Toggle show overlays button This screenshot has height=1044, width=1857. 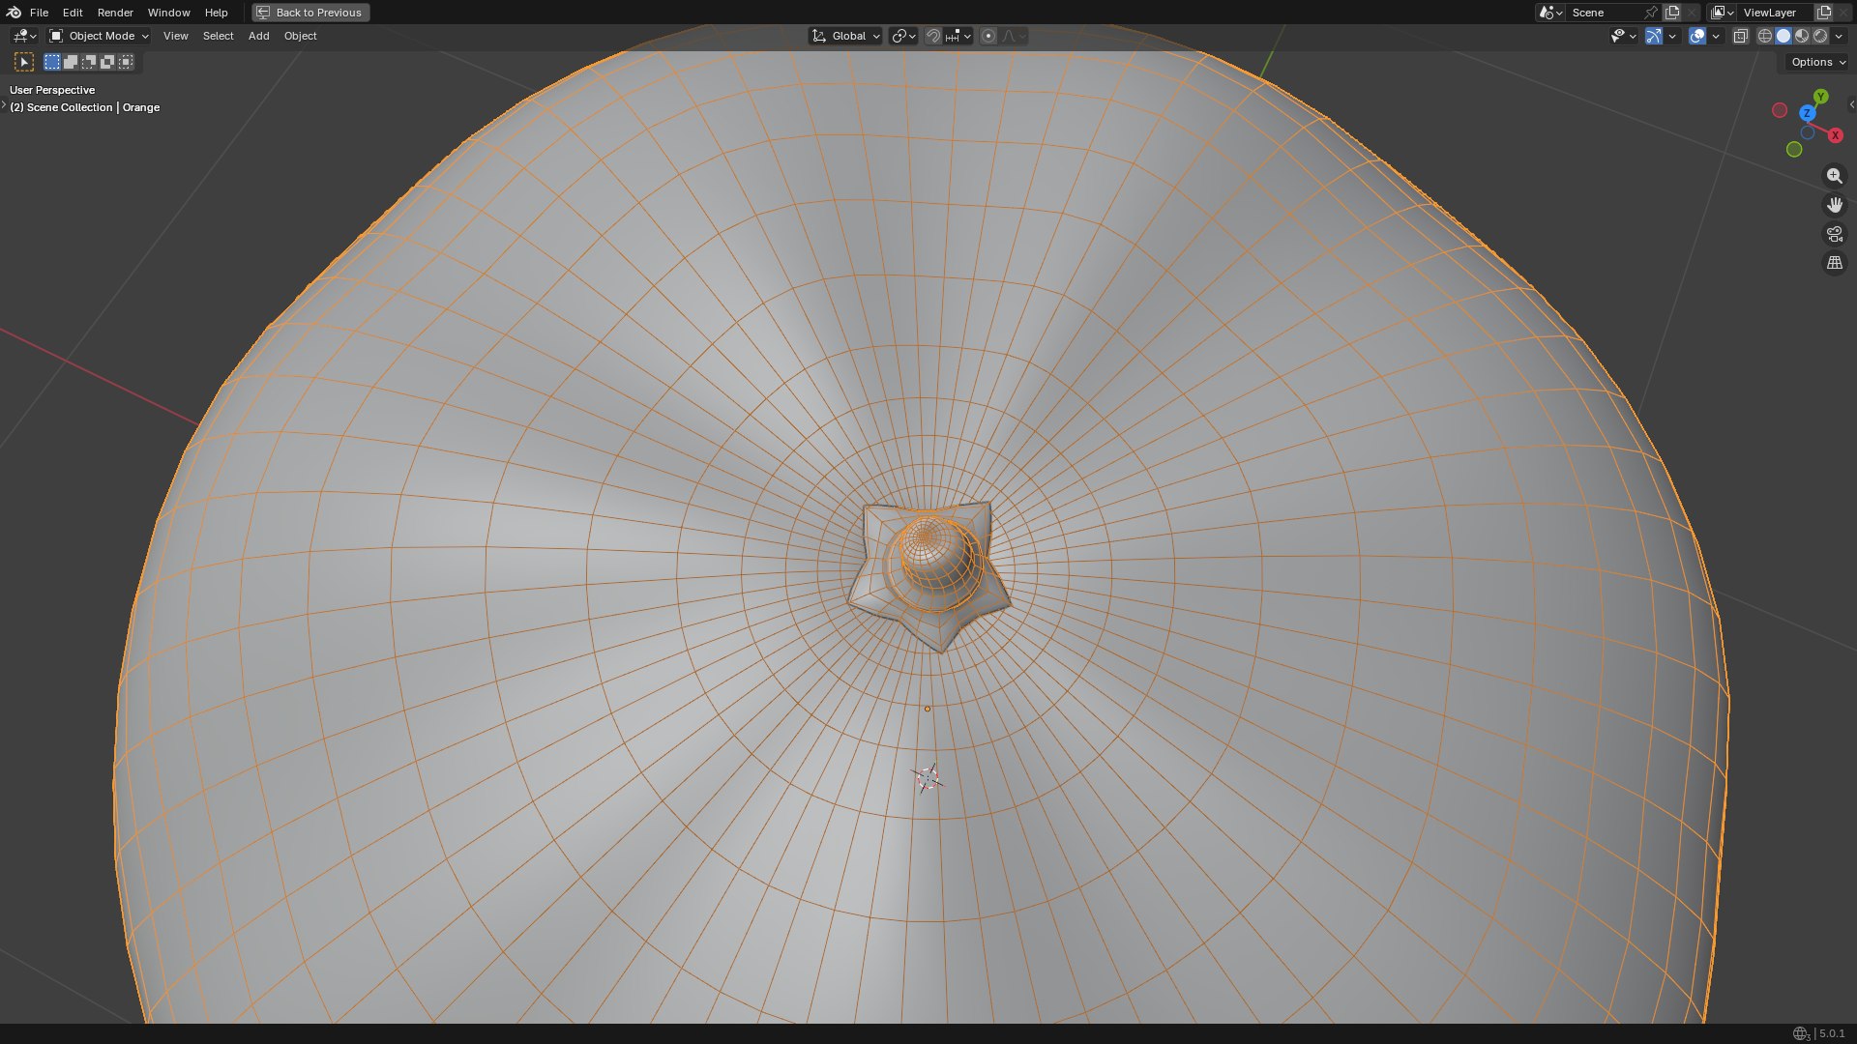pyautogui.click(x=1697, y=36)
